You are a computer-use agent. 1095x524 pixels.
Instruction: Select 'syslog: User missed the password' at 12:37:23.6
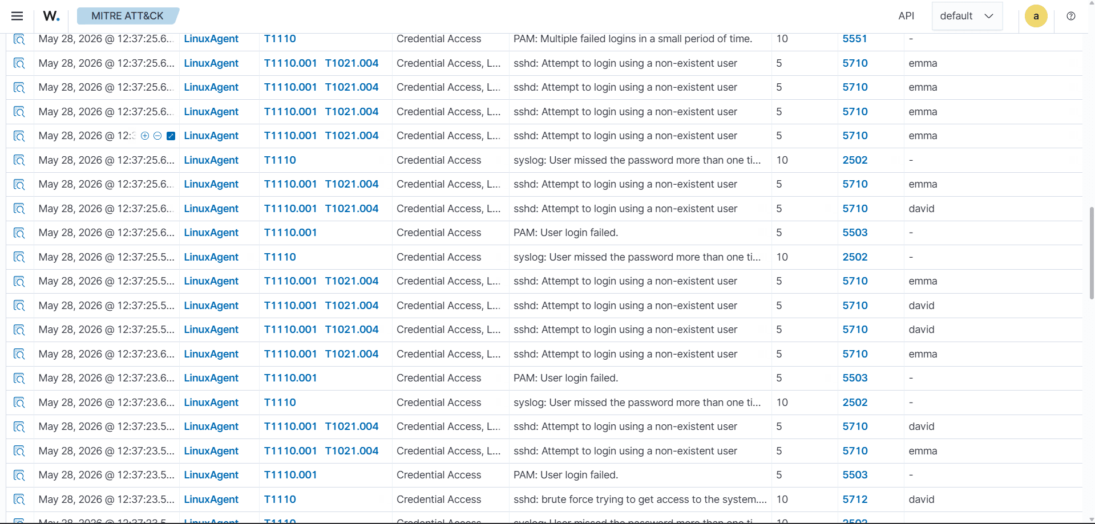click(637, 403)
